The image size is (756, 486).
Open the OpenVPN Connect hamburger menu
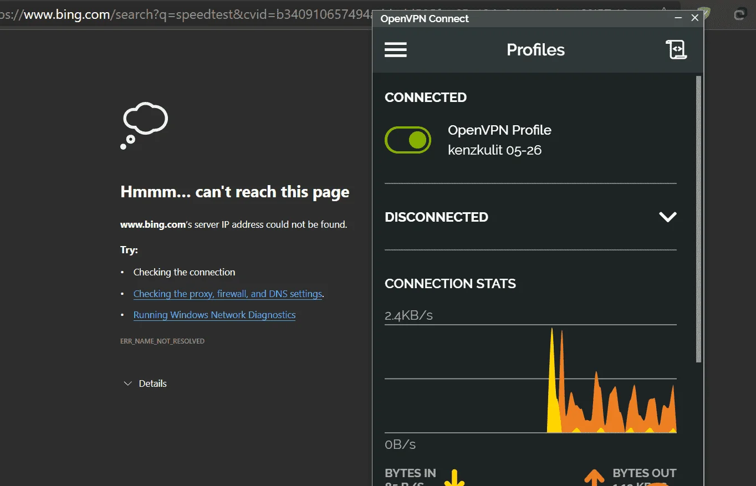[x=396, y=50]
